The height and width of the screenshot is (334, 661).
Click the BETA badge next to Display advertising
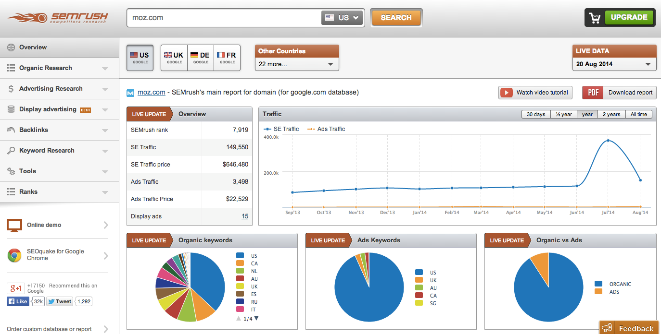pyautogui.click(x=85, y=110)
